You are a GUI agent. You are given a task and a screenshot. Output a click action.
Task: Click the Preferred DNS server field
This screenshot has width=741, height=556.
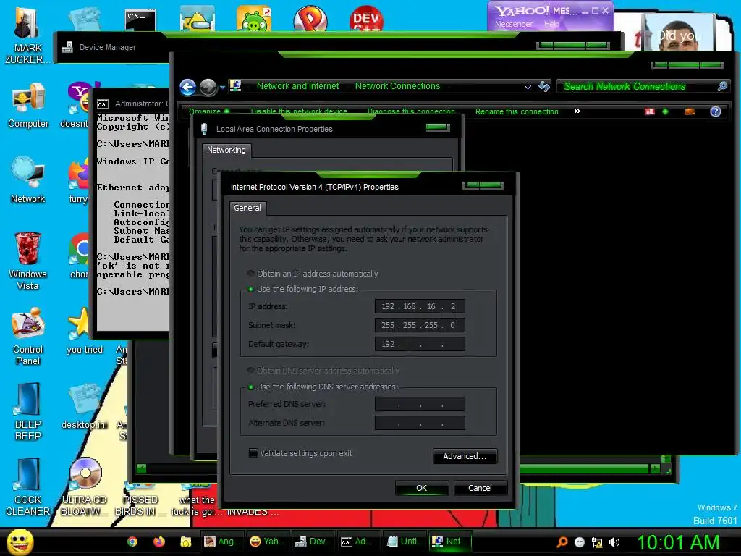(420, 404)
